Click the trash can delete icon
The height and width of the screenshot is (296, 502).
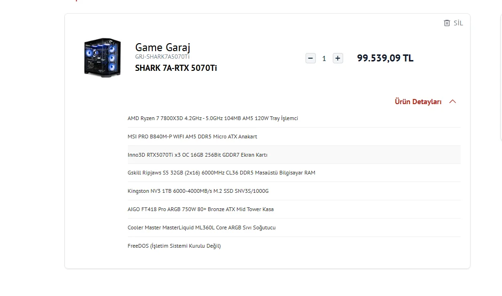pos(447,23)
